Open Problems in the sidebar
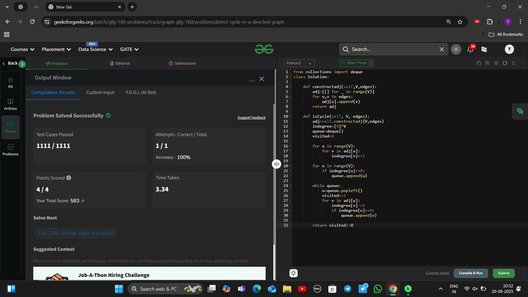This screenshot has width=528, height=297. pos(11,150)
